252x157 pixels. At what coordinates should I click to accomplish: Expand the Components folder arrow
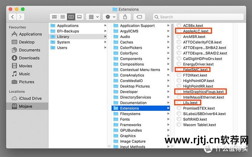click(x=168, y=58)
